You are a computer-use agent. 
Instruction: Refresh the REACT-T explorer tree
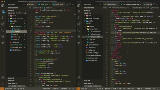(22, 13)
